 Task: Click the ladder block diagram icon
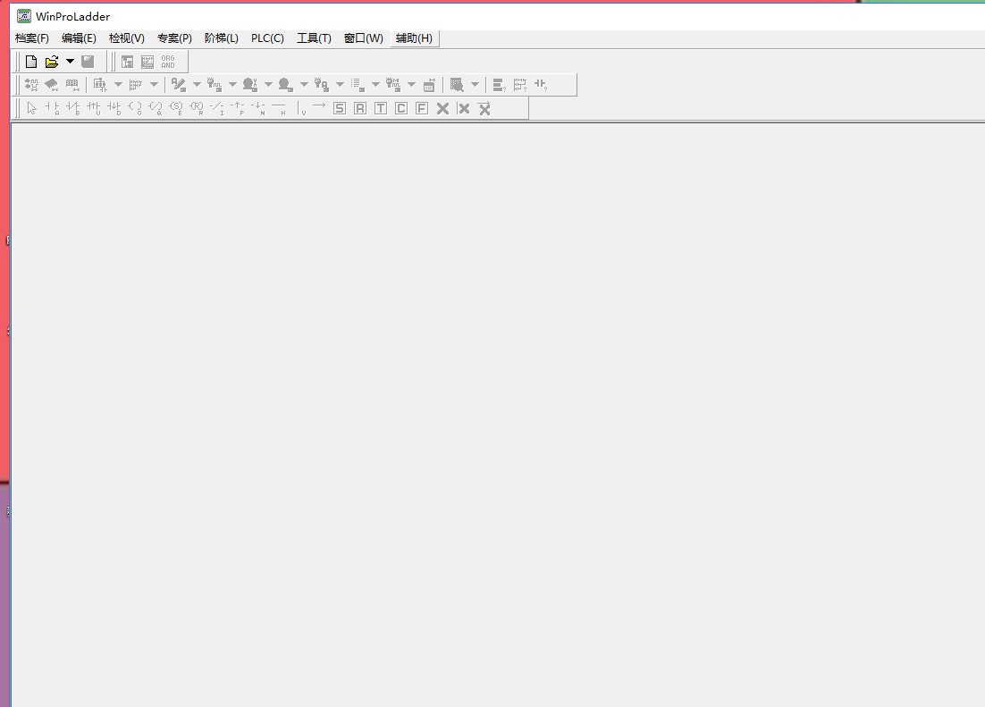point(100,84)
